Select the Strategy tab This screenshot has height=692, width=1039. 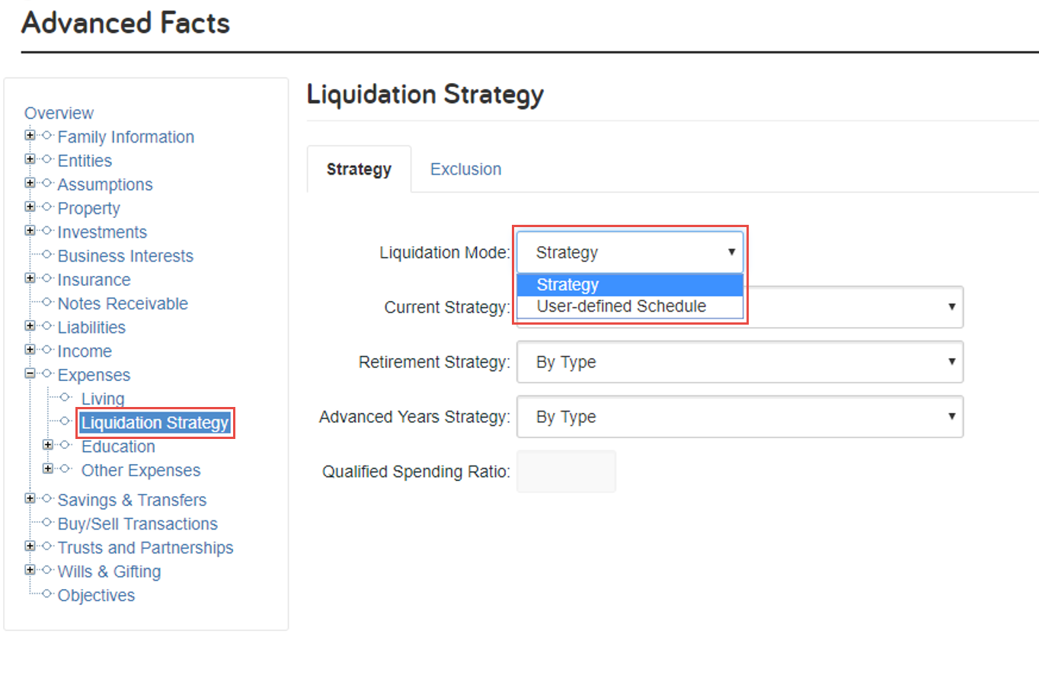359,169
